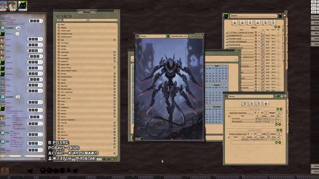Image resolution: width=319 pixels, height=179 pixels.
Task: Click the token icon beside character name field
Action: tap(280, 15)
